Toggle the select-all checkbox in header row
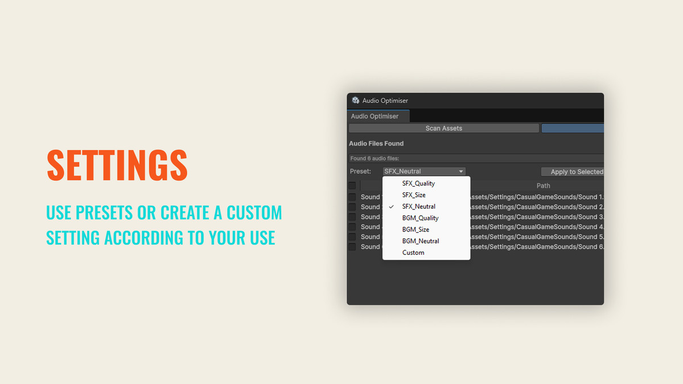The image size is (683, 384). [352, 185]
